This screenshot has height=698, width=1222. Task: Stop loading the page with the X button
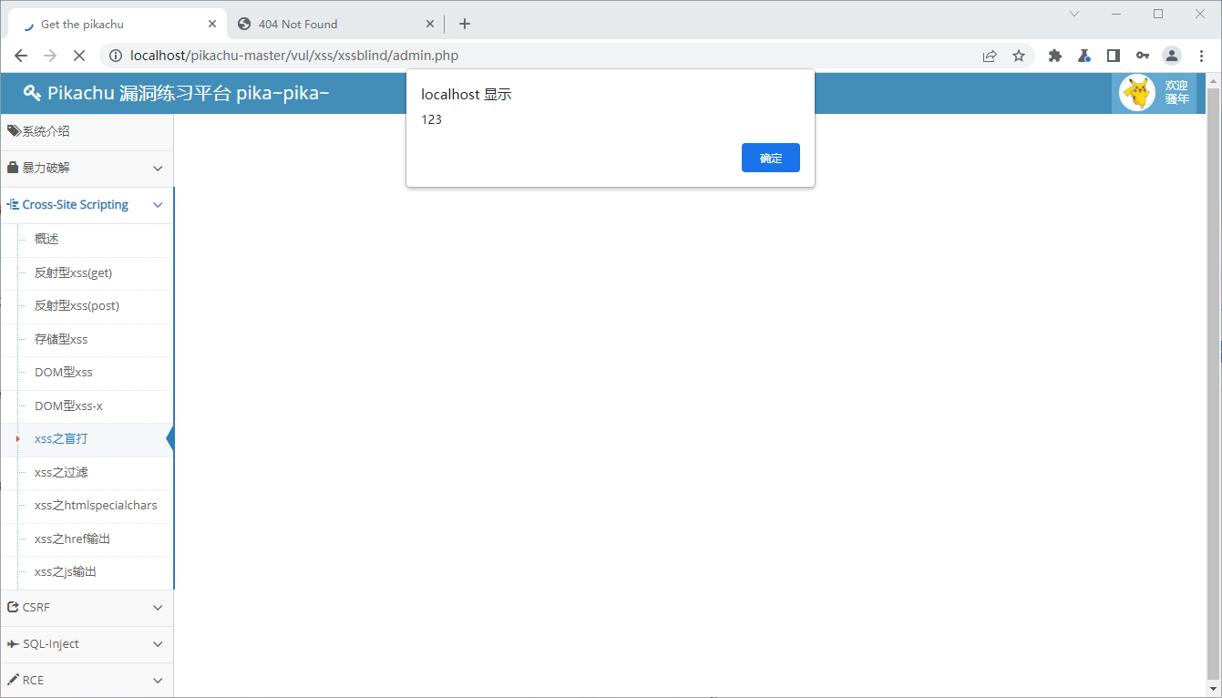point(78,56)
